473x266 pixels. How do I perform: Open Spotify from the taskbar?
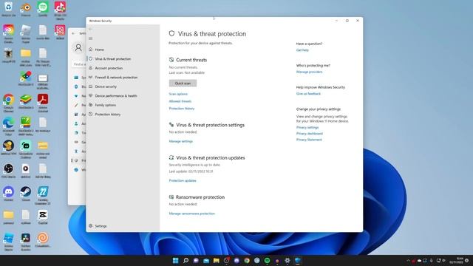[x=267, y=260]
